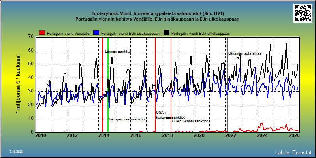Viewport: 316px width, 158px height.
Task: Select the 'Portugalin vienti Venäjälle' legend label
Action: tap(68, 34)
